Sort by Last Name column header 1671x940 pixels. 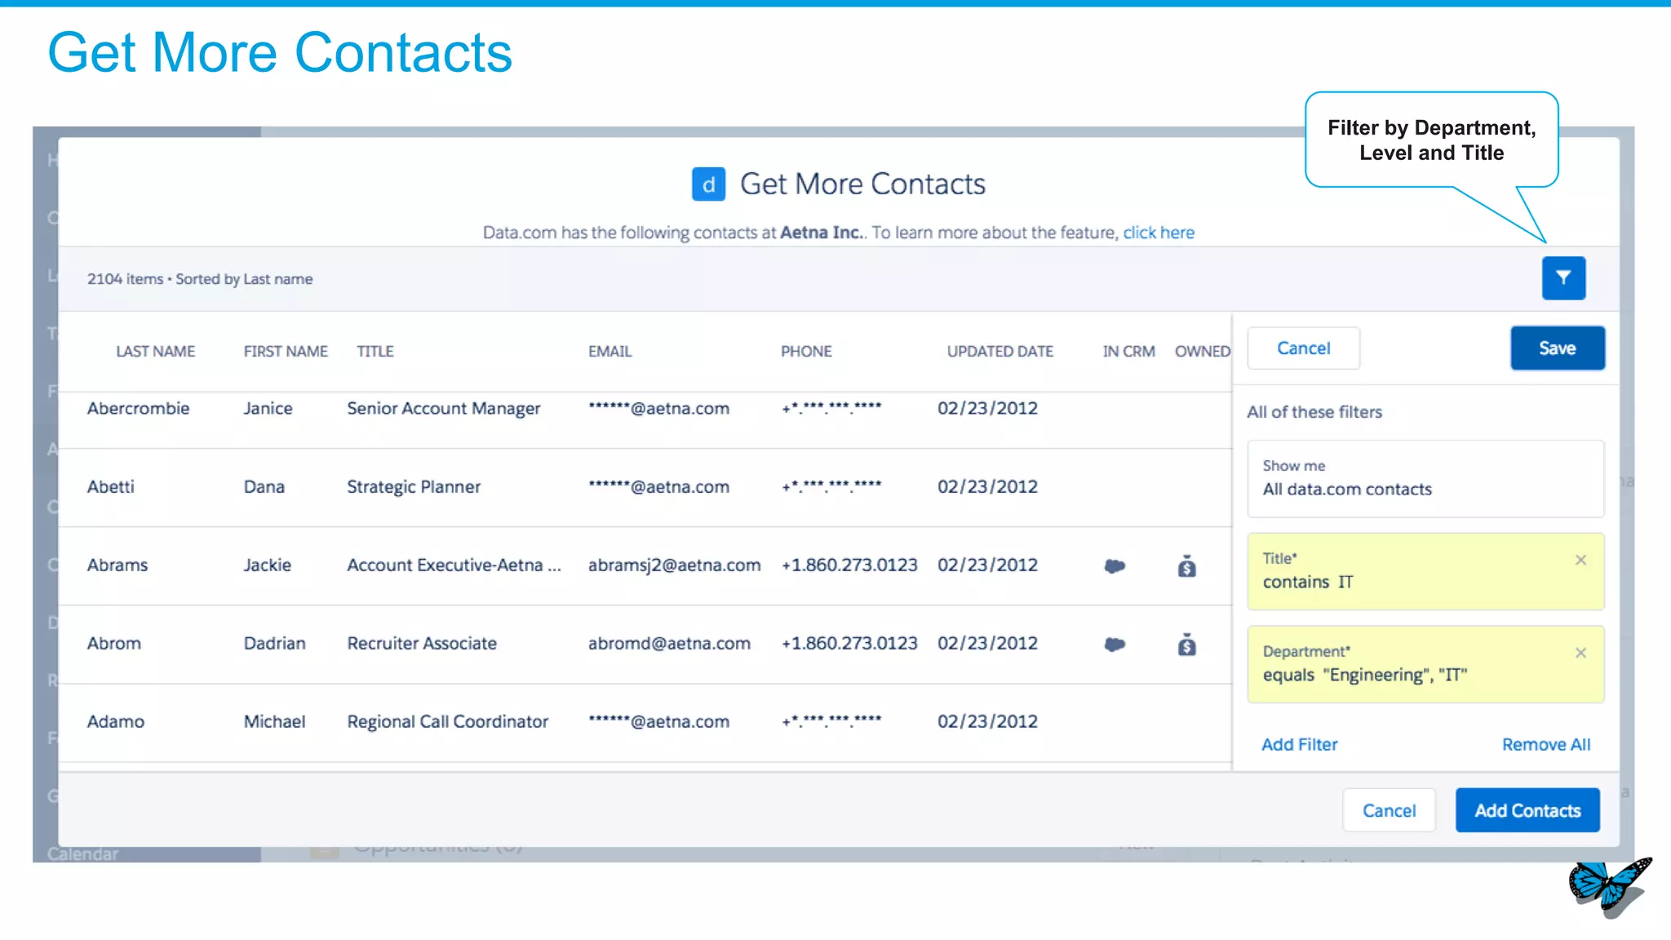click(155, 351)
